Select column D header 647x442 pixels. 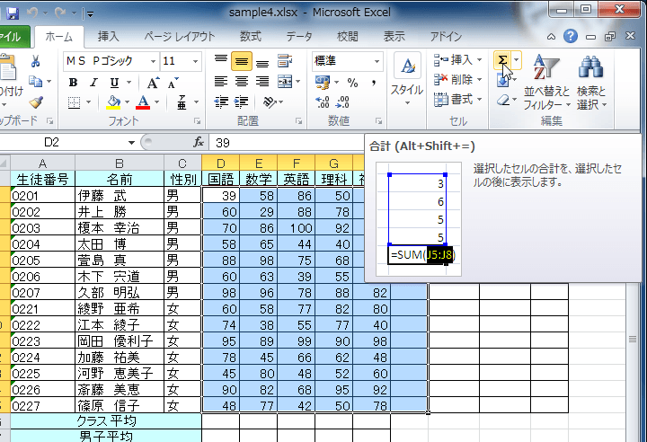point(221,164)
